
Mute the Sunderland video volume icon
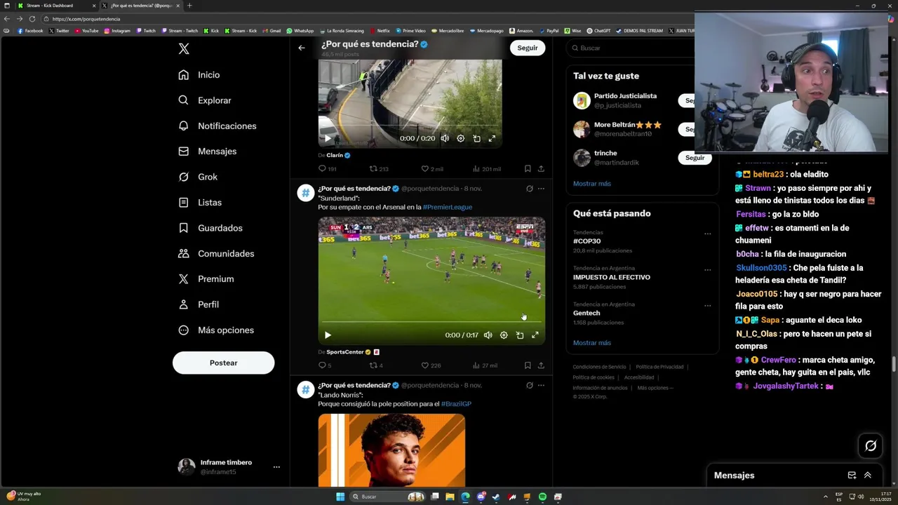[x=488, y=335]
